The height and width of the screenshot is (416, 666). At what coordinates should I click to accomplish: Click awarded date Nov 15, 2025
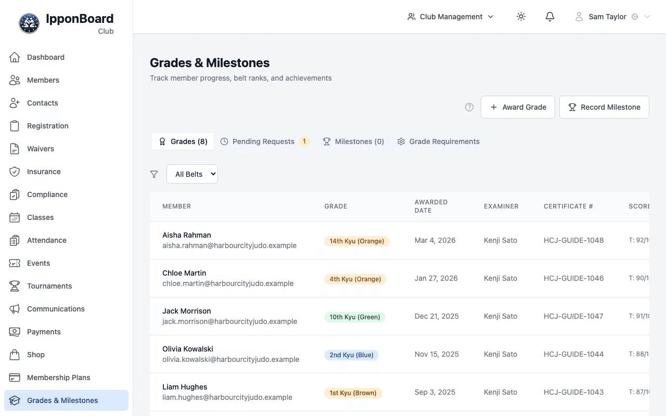click(437, 354)
